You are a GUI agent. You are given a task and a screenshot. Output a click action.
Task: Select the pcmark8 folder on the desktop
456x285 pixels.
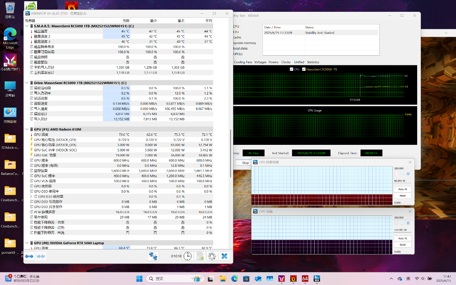tap(10, 246)
